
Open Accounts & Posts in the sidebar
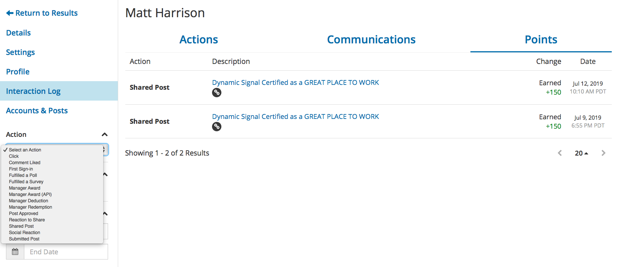coord(37,111)
